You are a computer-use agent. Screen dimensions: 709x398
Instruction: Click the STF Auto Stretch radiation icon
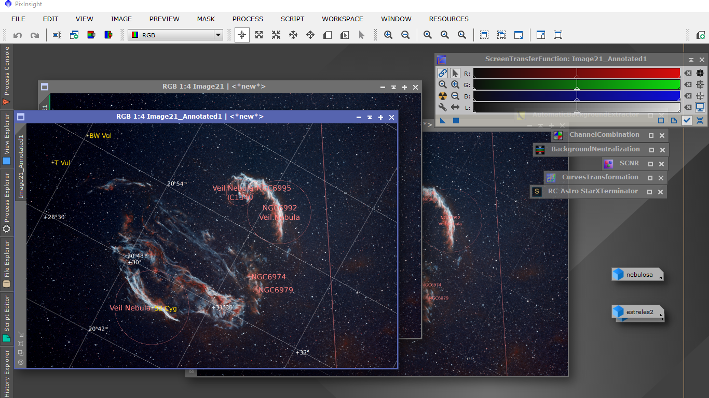[x=442, y=96]
